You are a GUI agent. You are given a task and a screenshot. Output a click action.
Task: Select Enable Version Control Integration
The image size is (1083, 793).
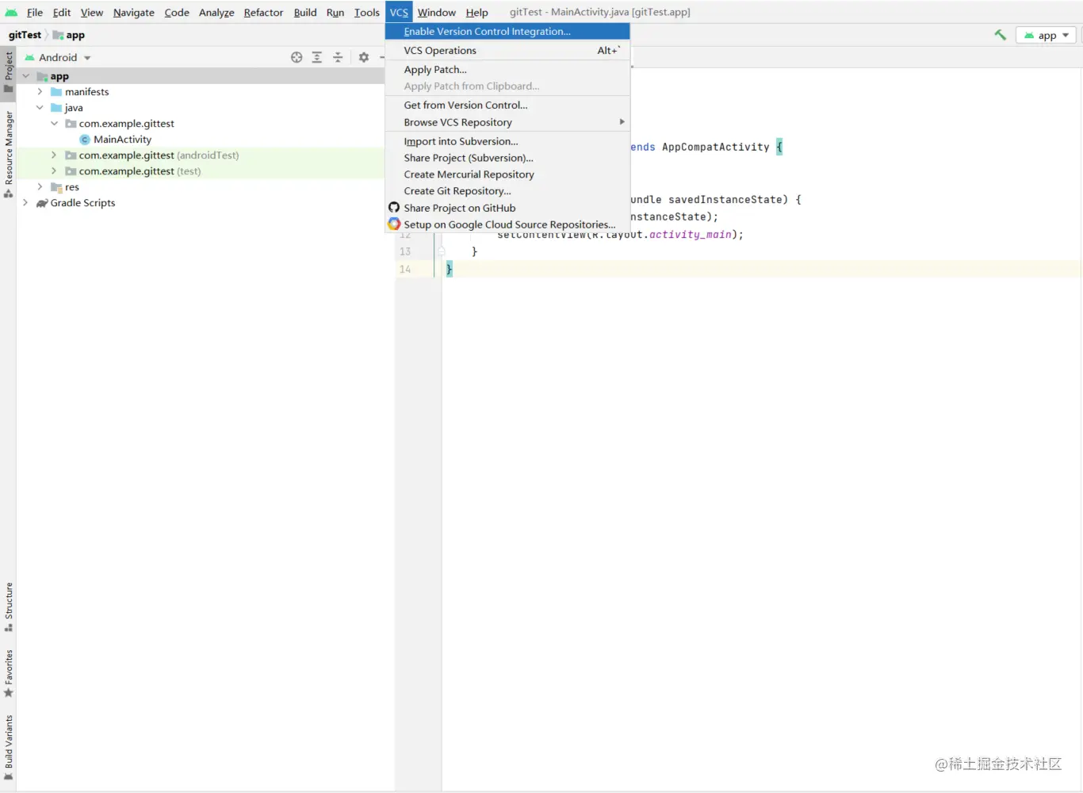click(507, 32)
